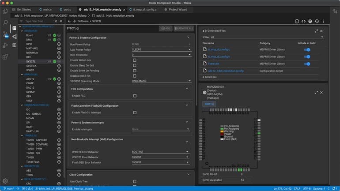Add an I2C module with plus icon
Screen dimensions: 340x191
point(59,109)
